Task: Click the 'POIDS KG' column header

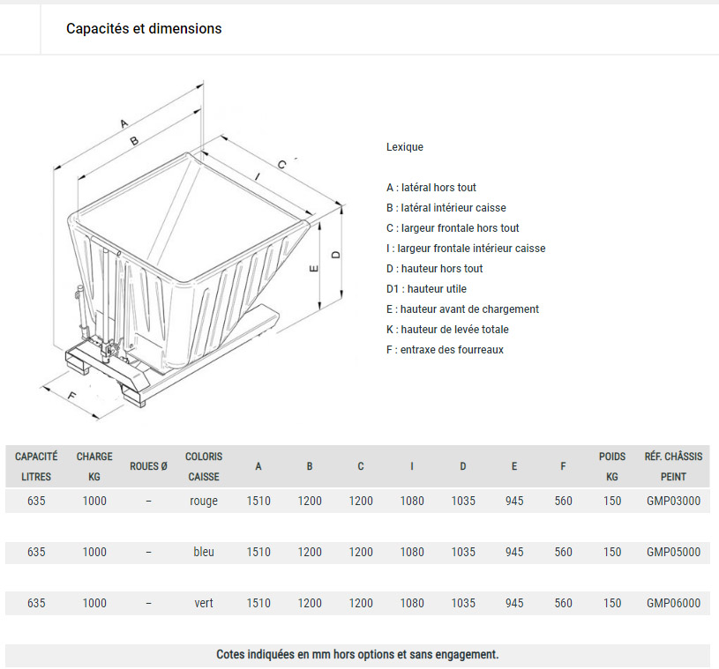Action: coord(612,466)
